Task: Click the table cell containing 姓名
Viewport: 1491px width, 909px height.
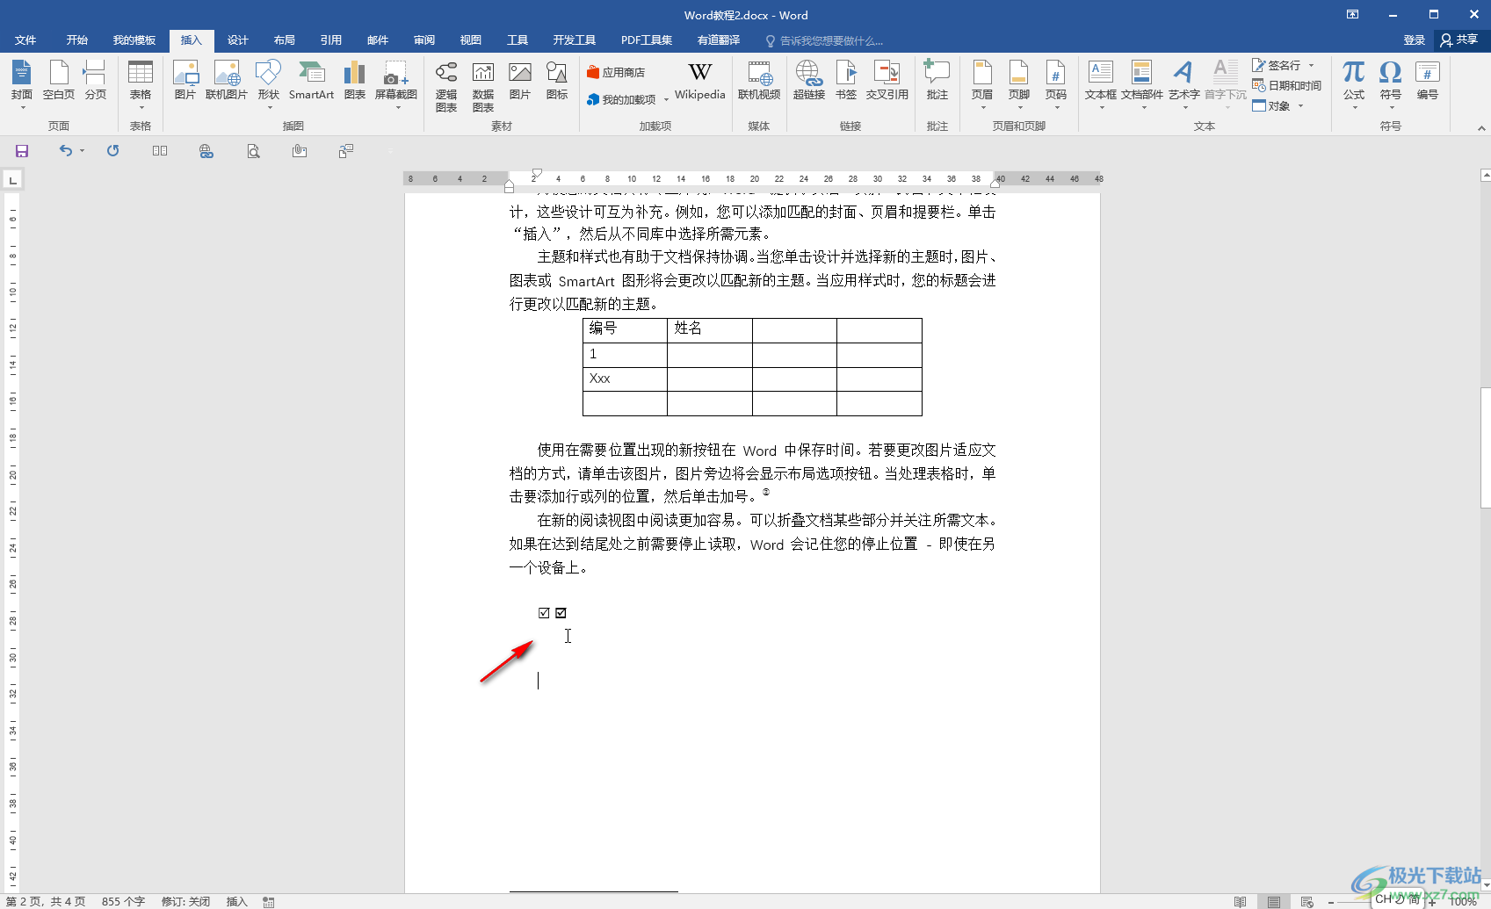Action: [x=710, y=329]
